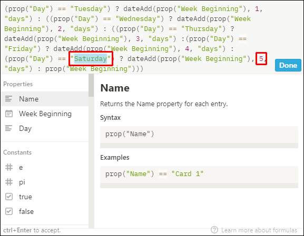This screenshot has height=236, width=304.
Task: Insert the constant pi
Action: pyautogui.click(x=45, y=182)
